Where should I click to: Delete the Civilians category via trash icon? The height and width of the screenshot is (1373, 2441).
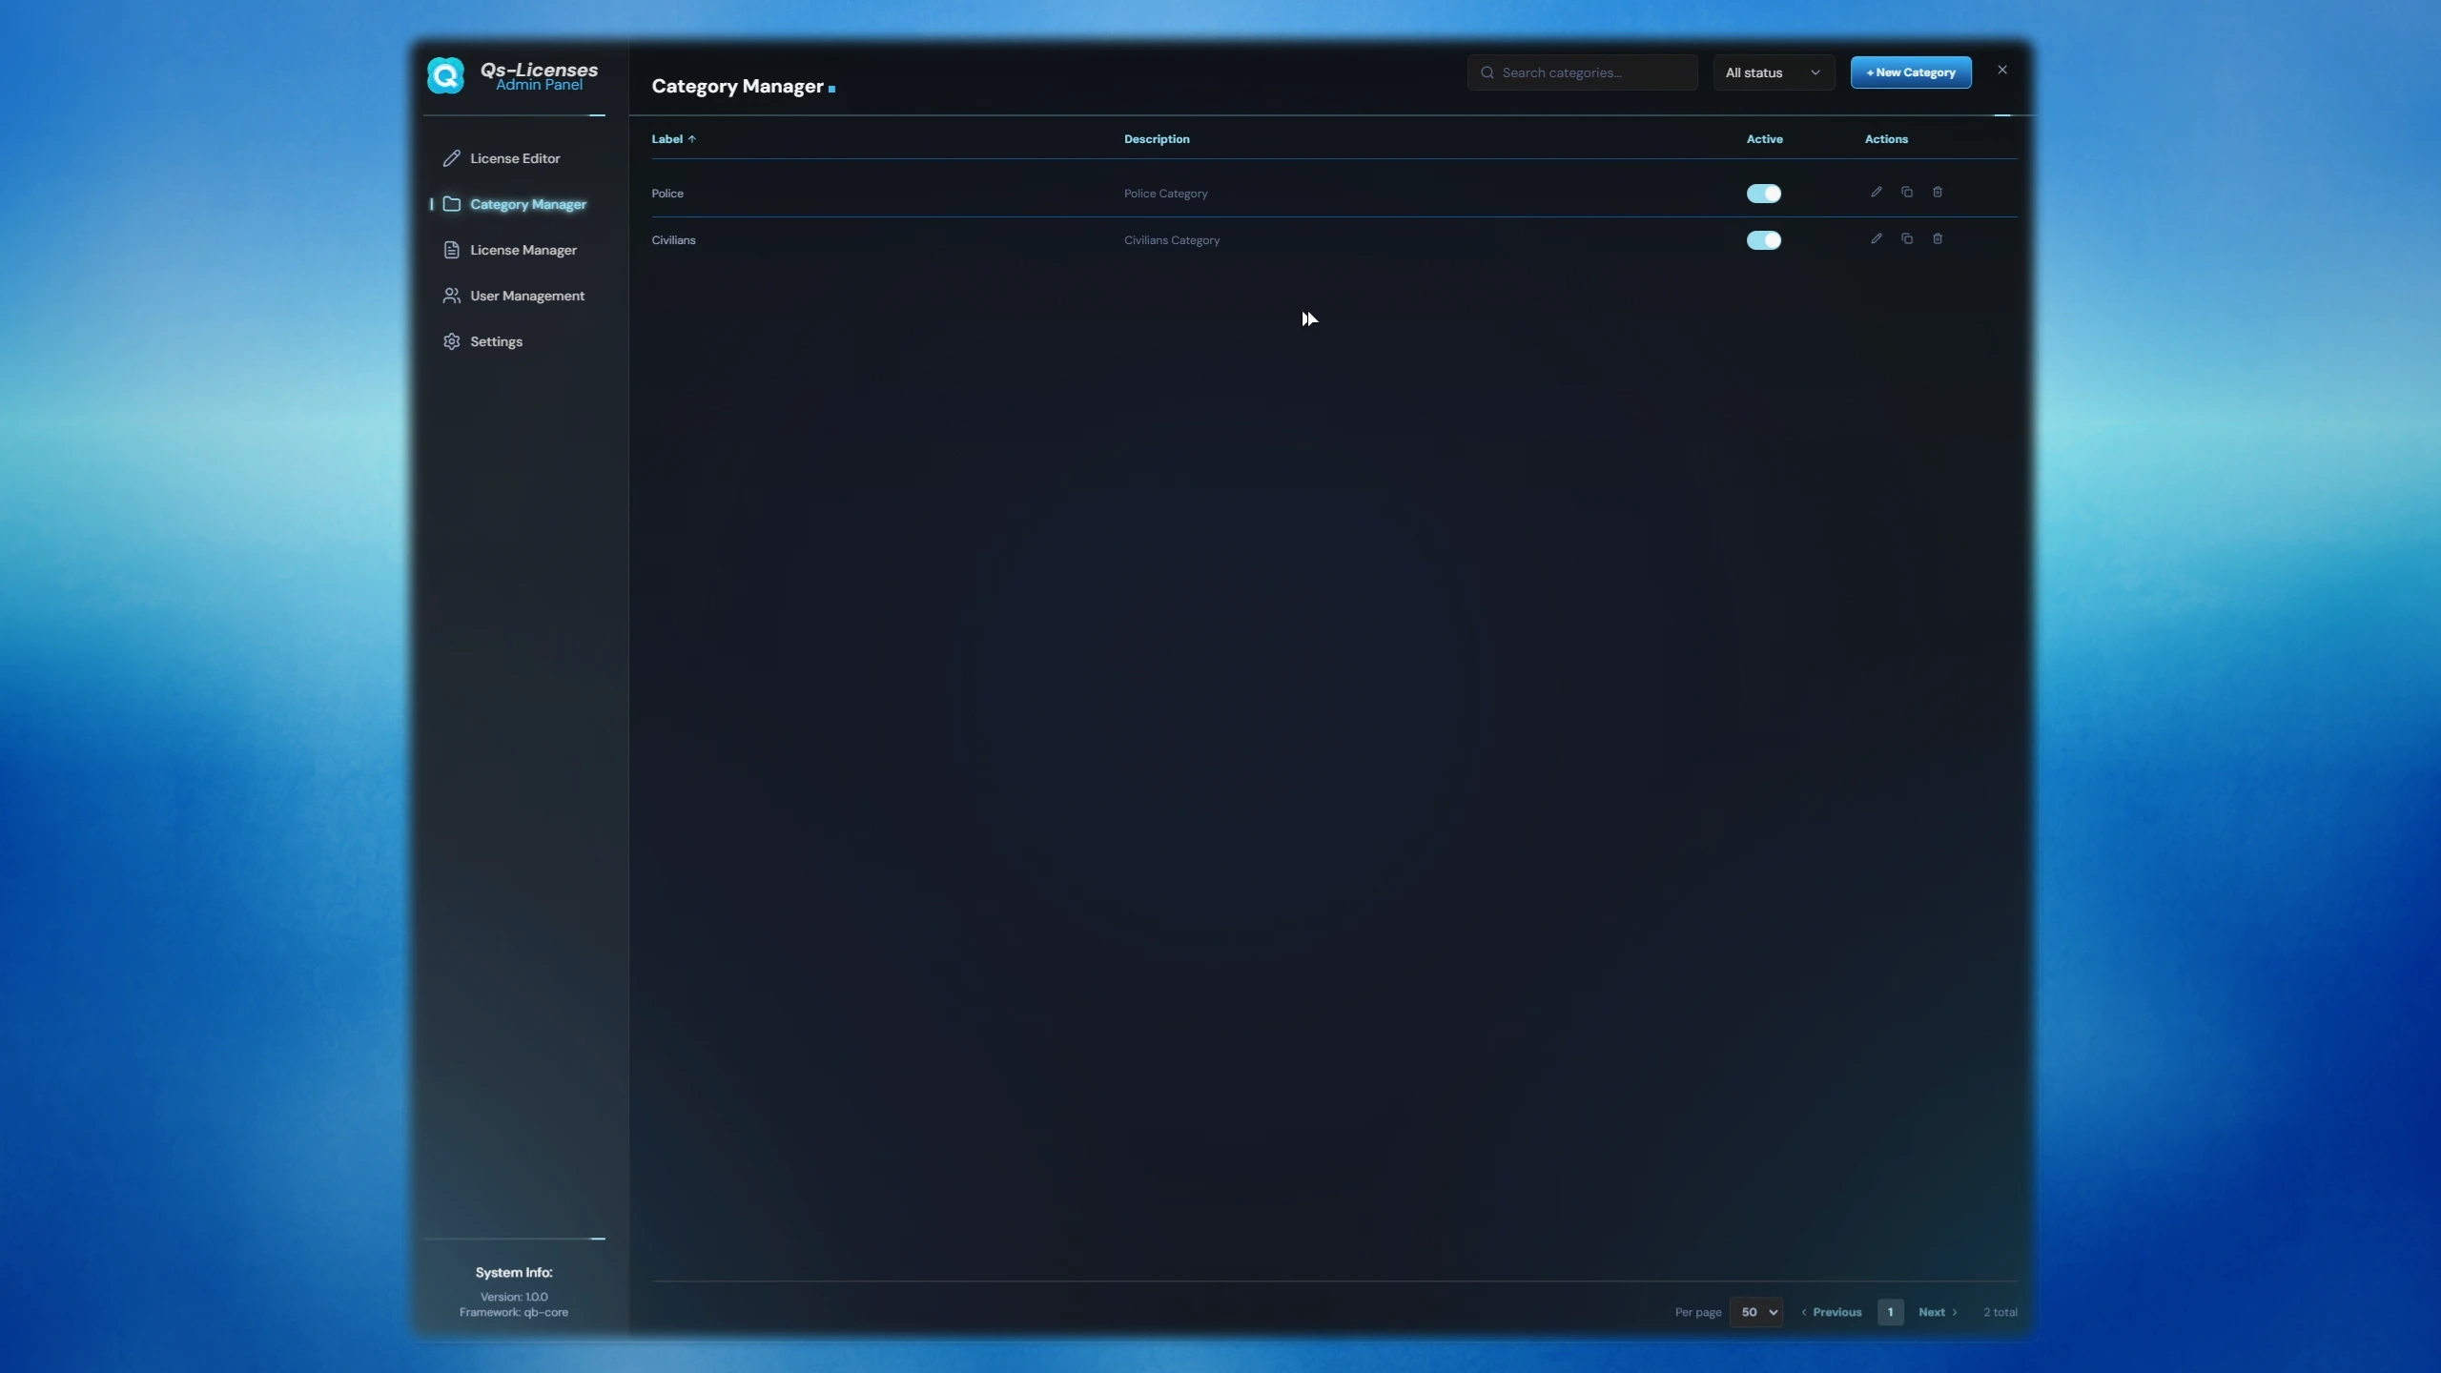tap(1937, 238)
